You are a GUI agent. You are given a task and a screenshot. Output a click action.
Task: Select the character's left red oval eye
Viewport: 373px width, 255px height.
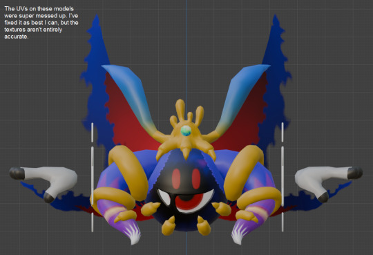point(176,179)
